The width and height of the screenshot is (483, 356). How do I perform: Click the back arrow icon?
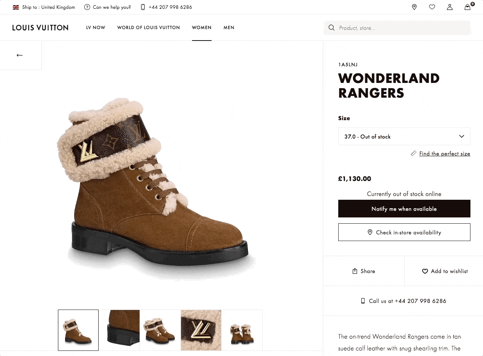[x=20, y=55]
